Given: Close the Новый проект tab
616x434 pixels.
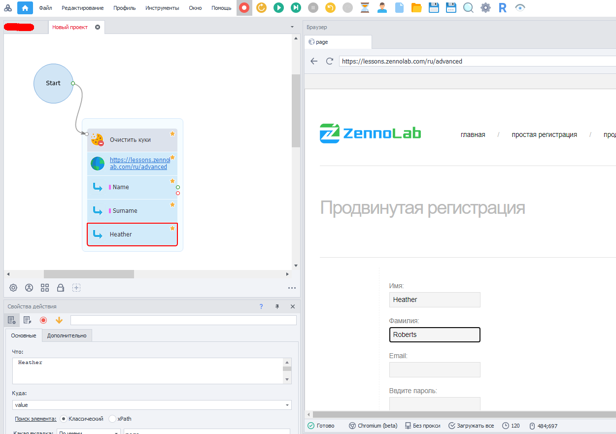Looking at the screenshot, I should pos(98,27).
